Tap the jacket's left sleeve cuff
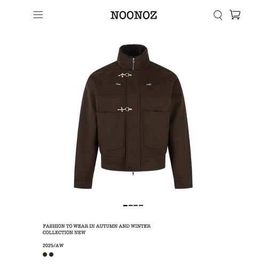Image resolution: width=267 pixels, height=267 pixels. [83, 183]
